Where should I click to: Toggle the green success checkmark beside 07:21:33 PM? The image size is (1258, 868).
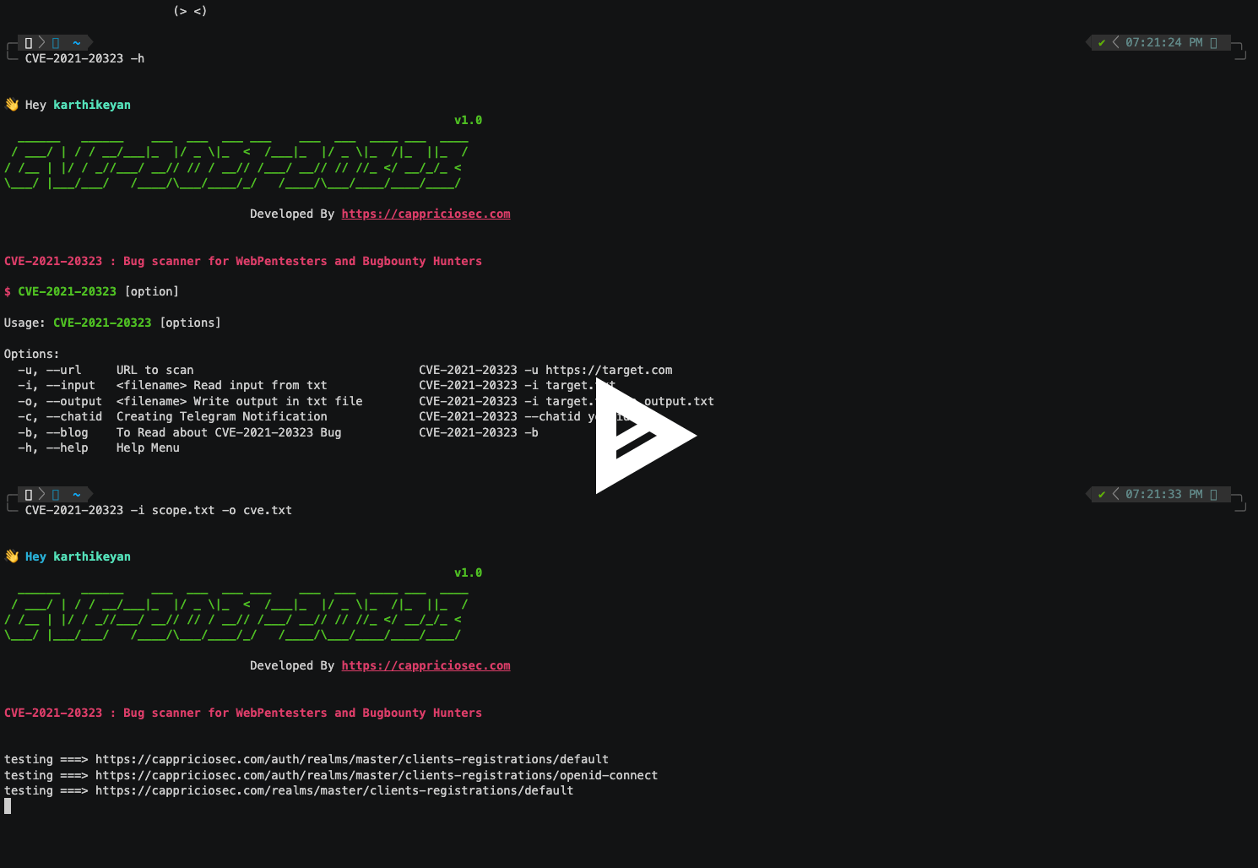[1101, 494]
